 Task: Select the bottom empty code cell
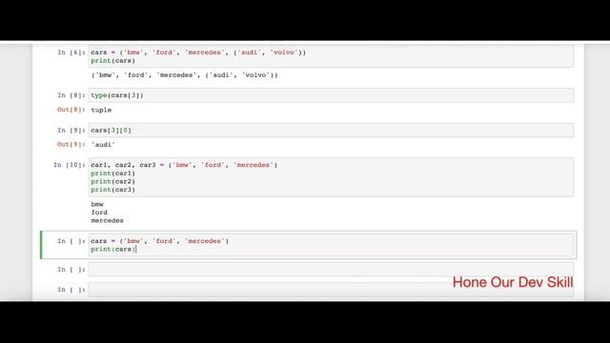pyautogui.click(x=331, y=290)
